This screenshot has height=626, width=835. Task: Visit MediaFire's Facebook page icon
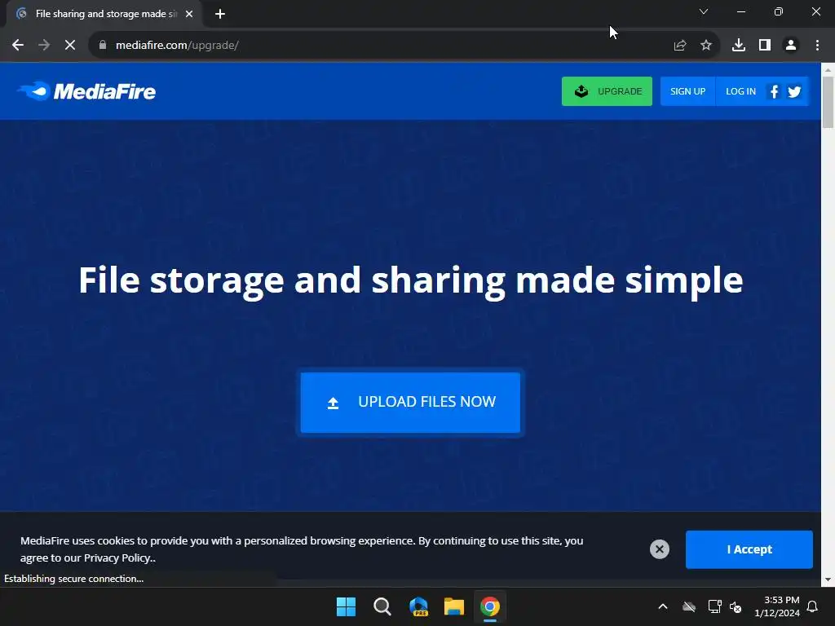[775, 91]
